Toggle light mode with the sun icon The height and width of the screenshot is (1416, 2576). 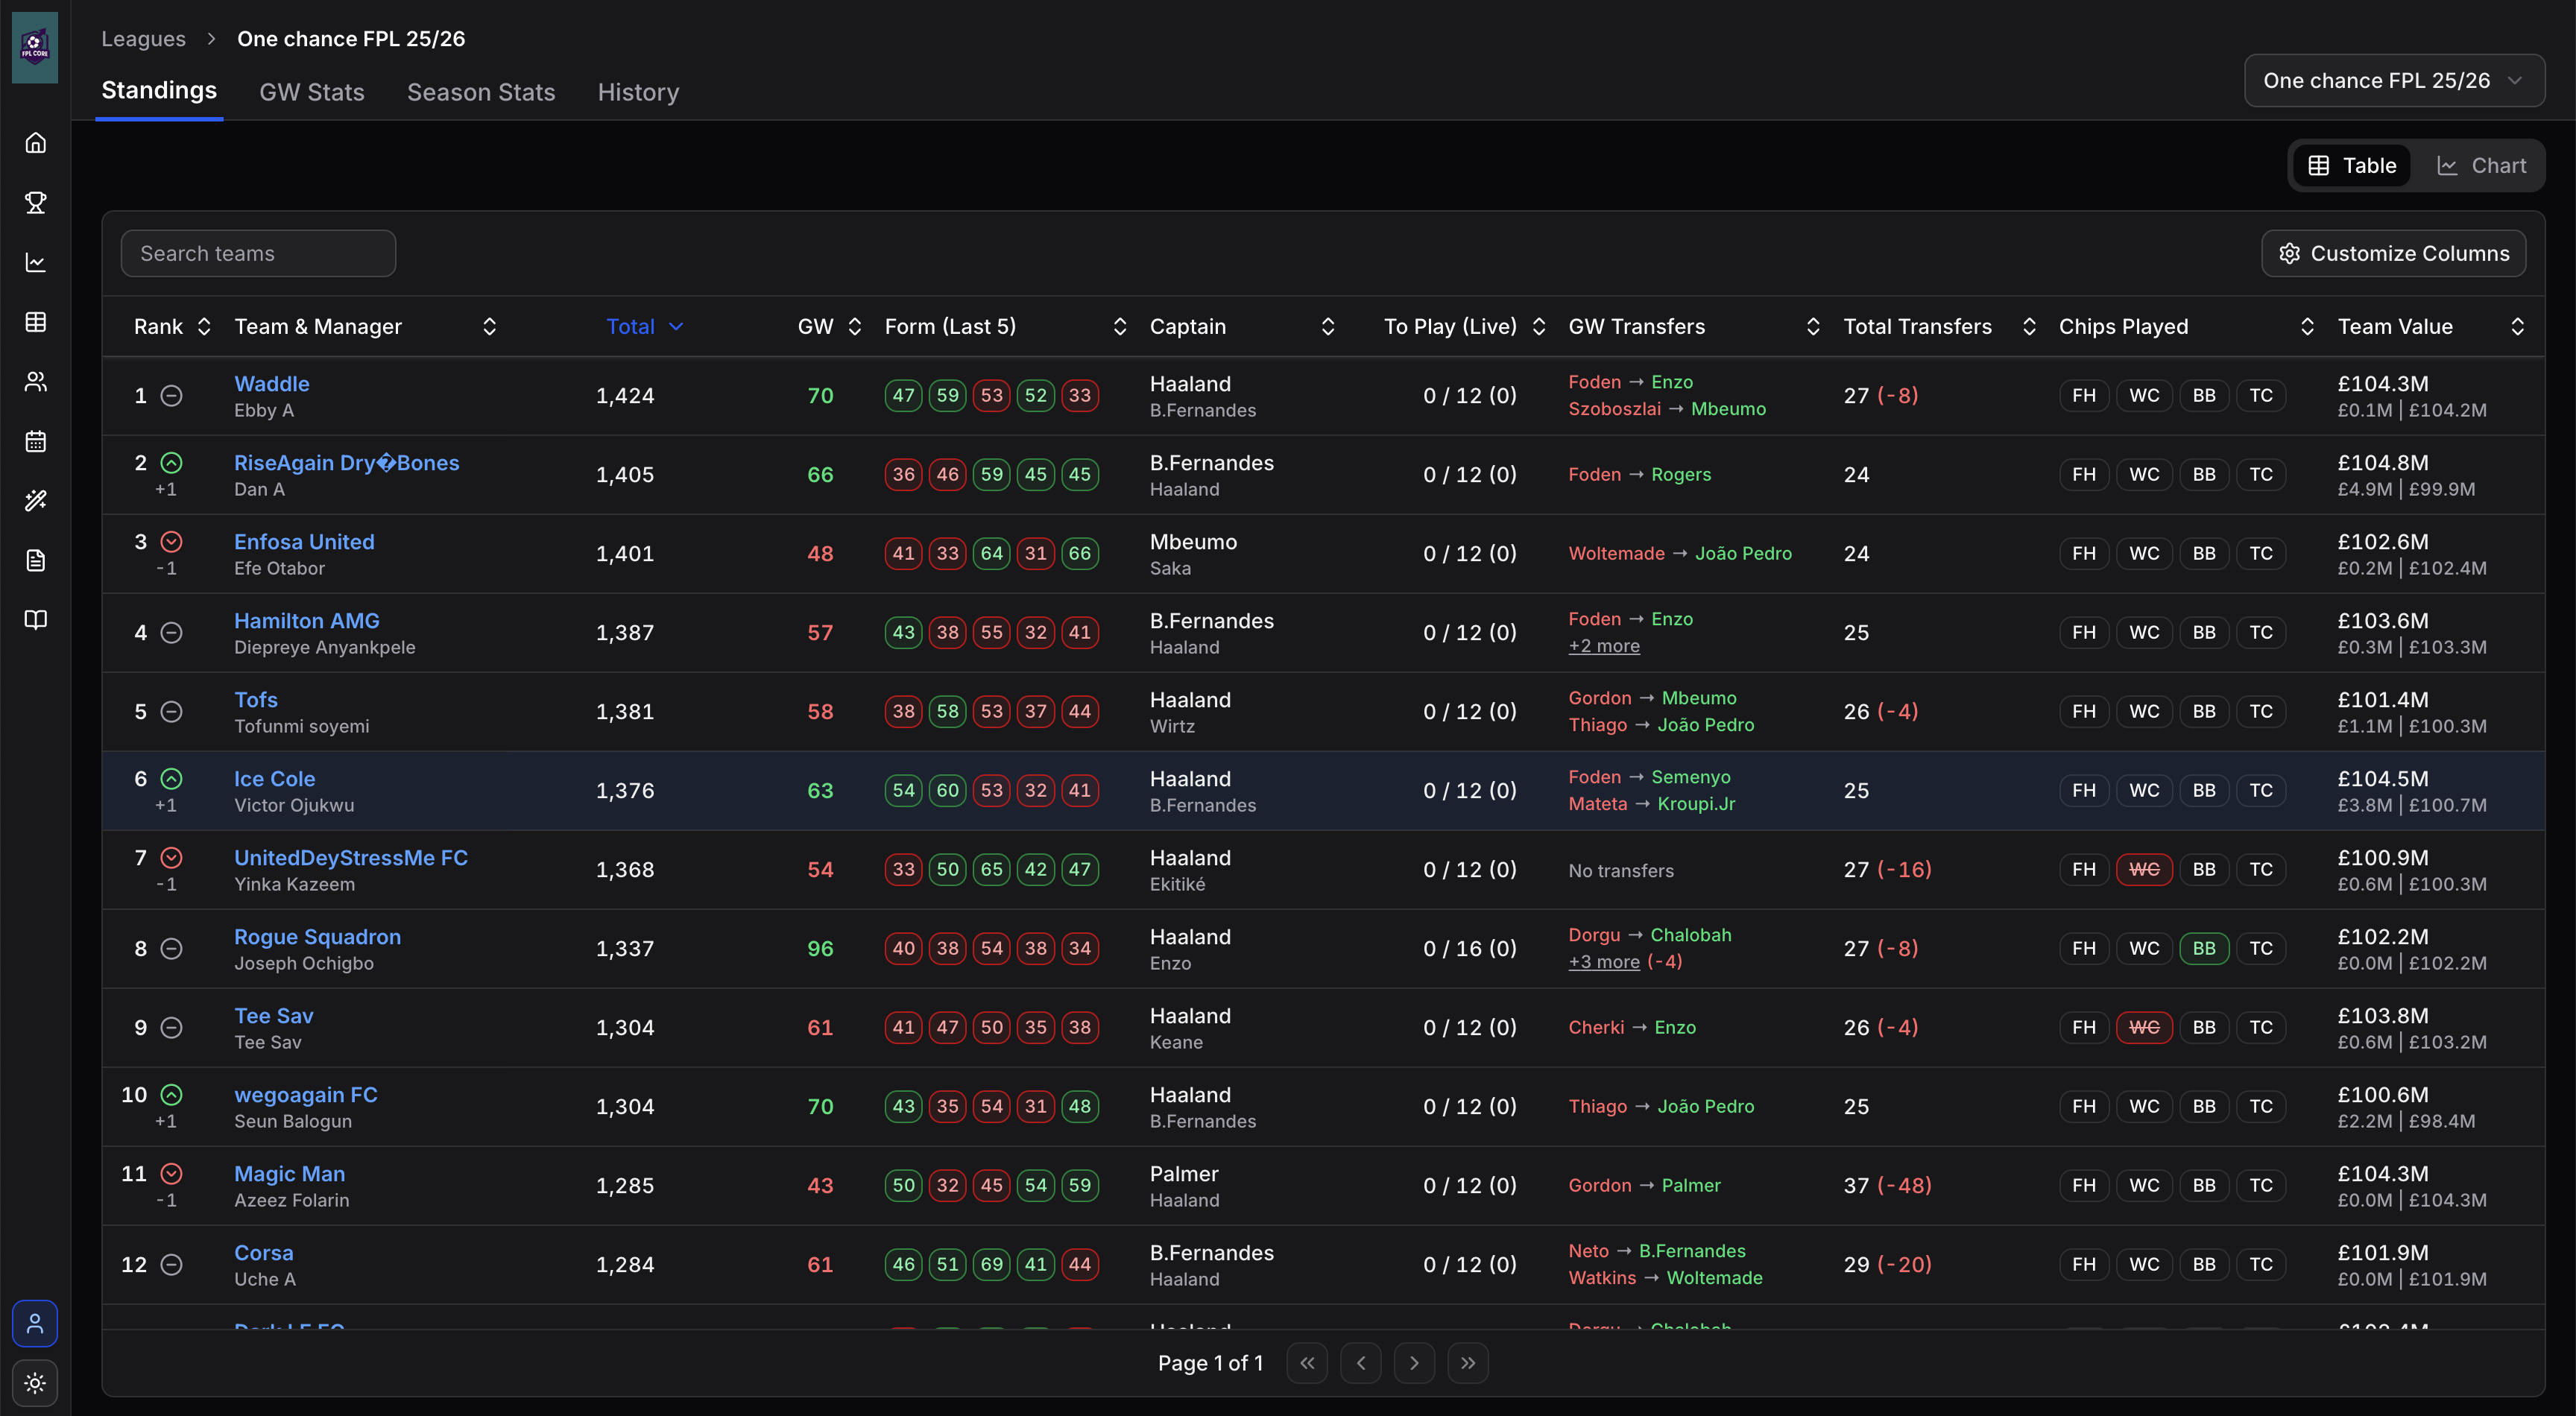click(36, 1383)
